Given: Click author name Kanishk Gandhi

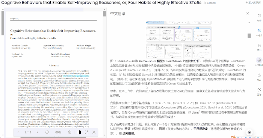Looking at the screenshot, I should 20,46.
